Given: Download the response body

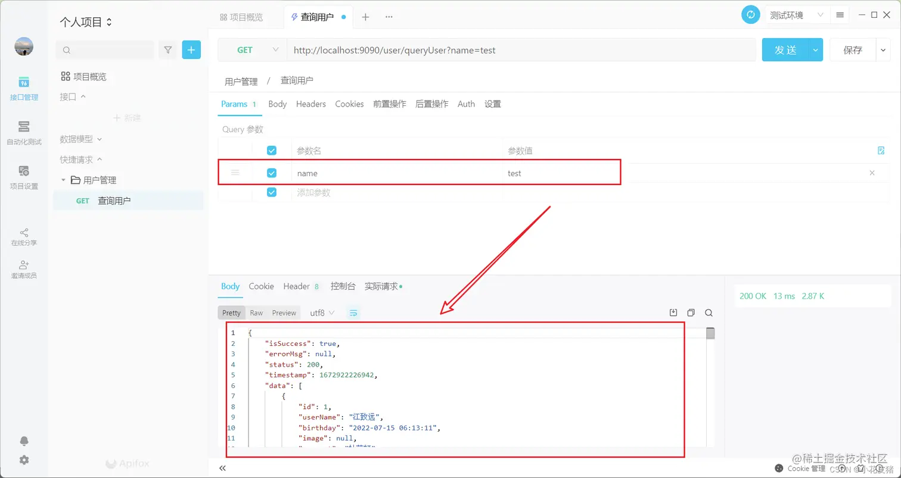Looking at the screenshot, I should (x=673, y=313).
